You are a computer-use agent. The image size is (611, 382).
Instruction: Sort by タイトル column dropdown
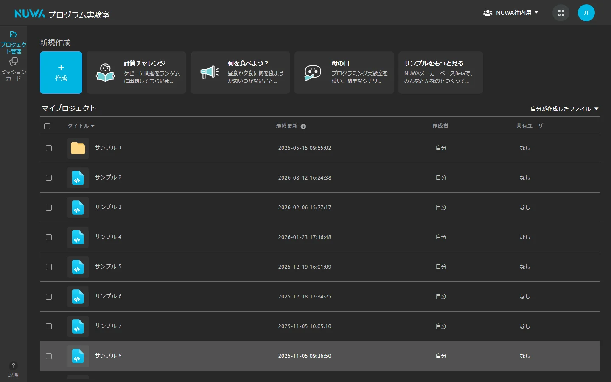tap(81, 126)
